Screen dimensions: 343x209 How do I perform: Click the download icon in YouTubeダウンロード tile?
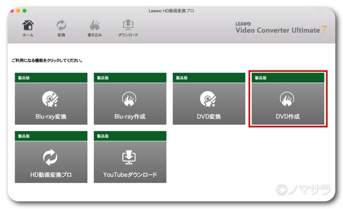(129, 157)
